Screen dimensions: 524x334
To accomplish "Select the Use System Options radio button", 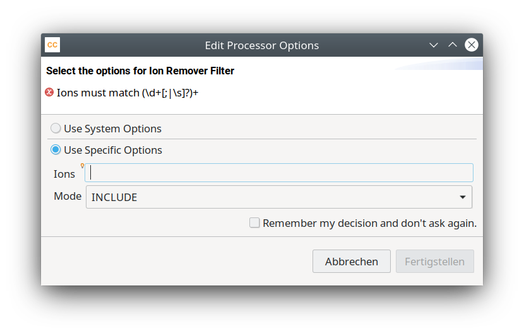I will [x=56, y=129].
